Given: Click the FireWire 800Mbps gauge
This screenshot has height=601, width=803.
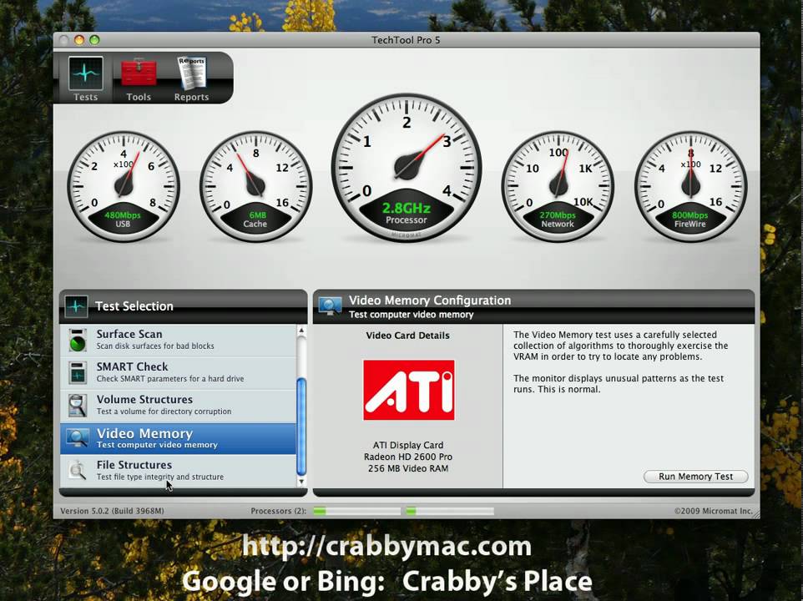Looking at the screenshot, I should (690, 186).
